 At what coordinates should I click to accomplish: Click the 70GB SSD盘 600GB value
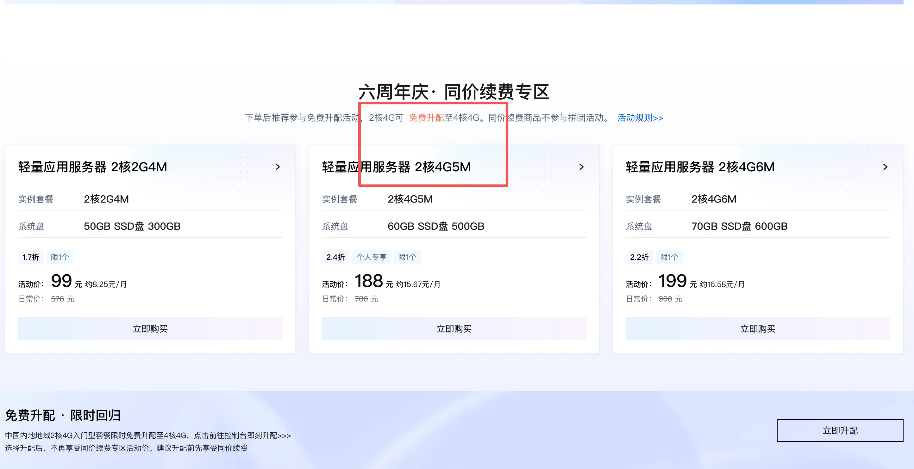coord(739,226)
